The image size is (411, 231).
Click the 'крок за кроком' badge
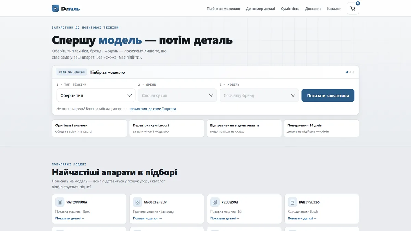[x=72, y=72]
